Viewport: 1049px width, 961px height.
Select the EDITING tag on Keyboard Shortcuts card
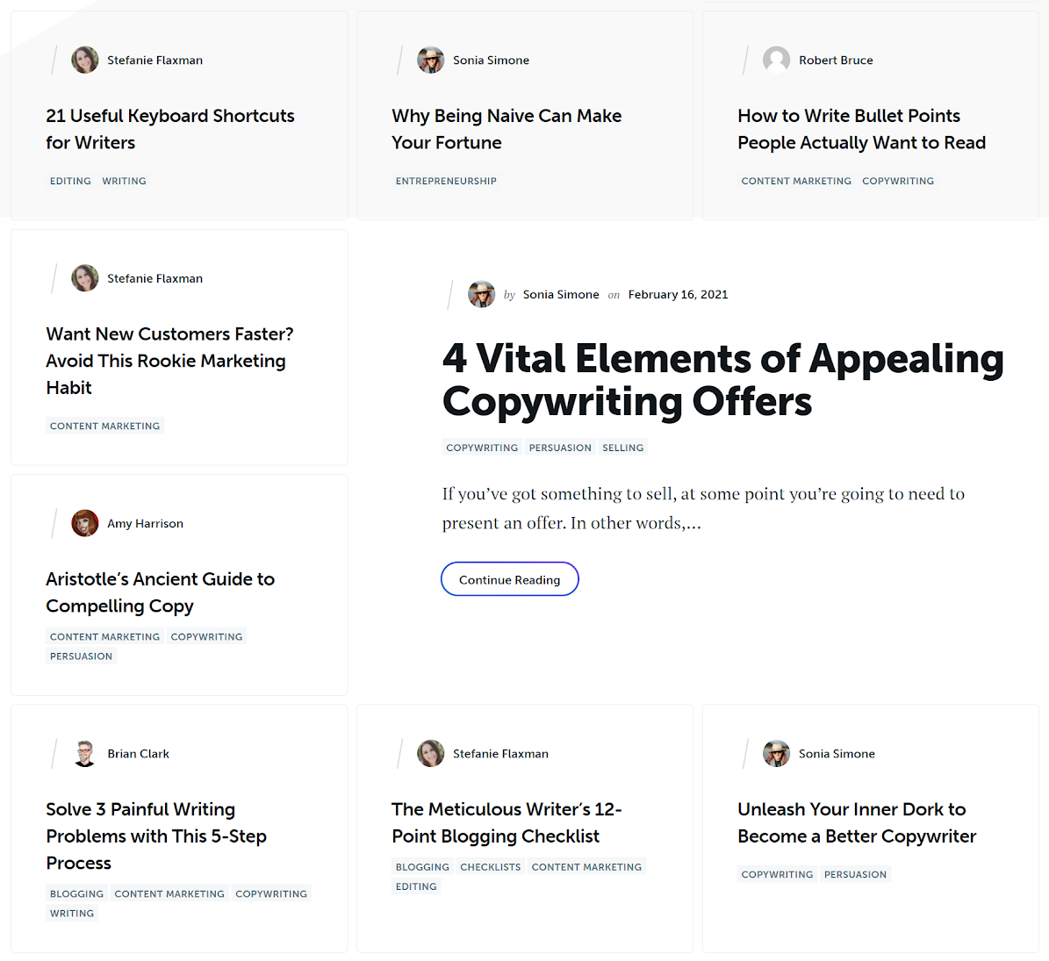pyautogui.click(x=70, y=181)
